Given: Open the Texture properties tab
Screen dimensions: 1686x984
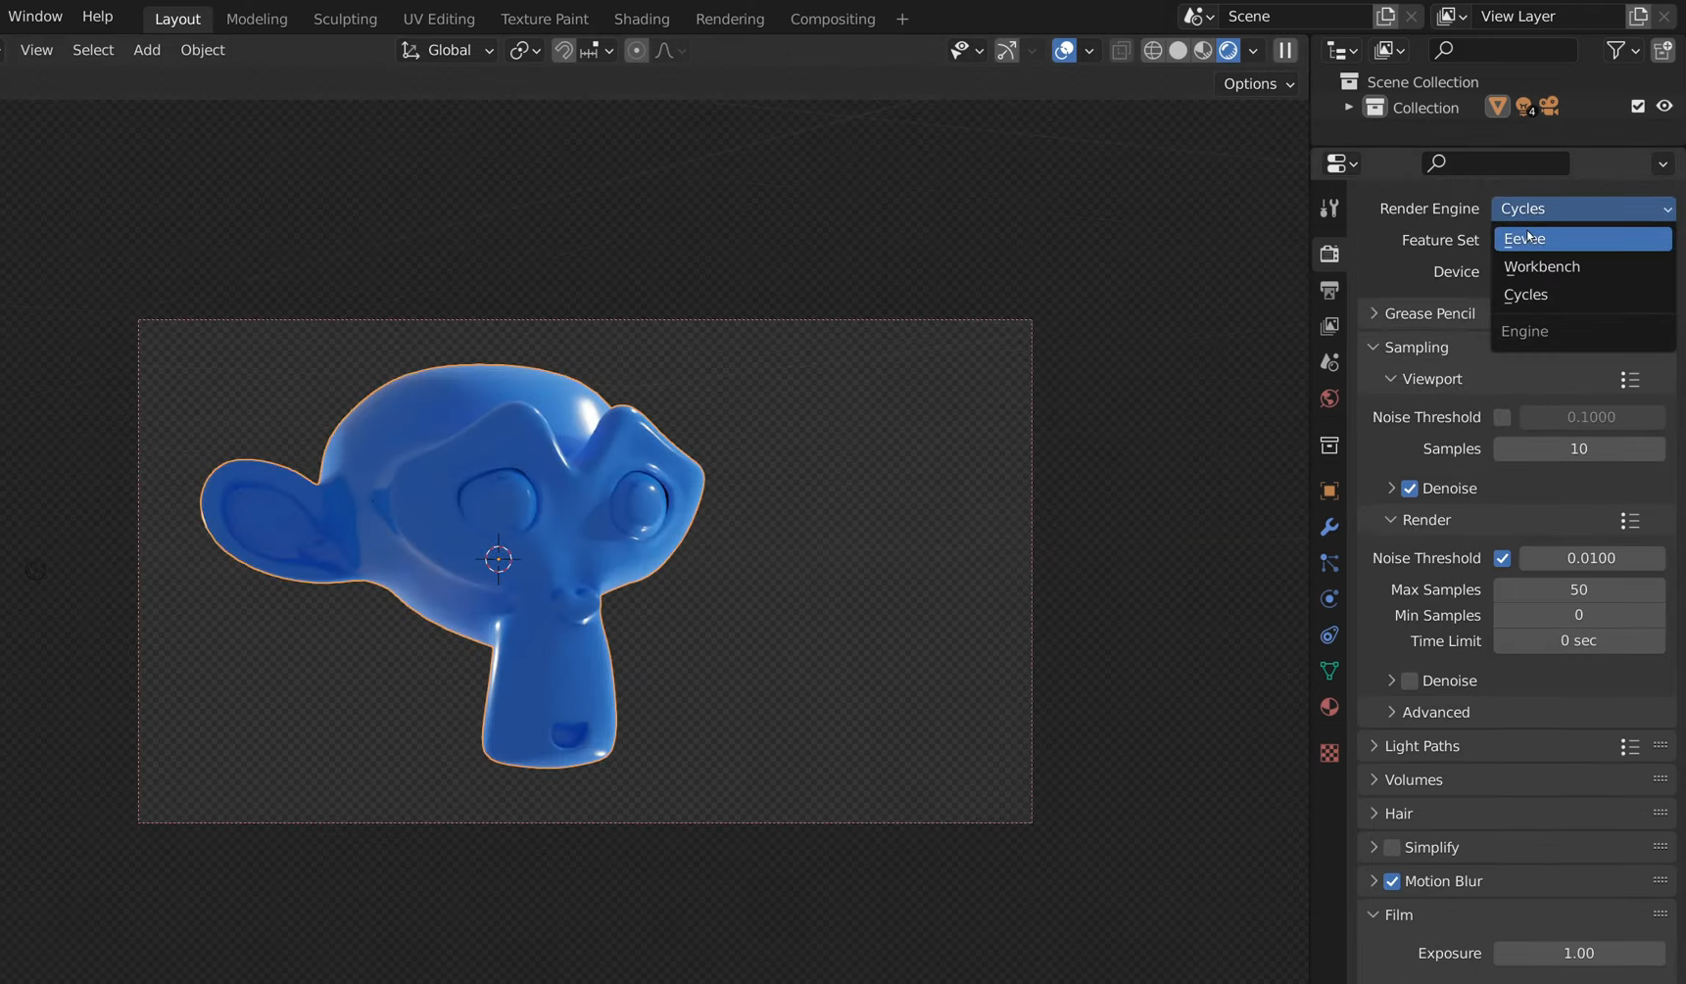Looking at the screenshot, I should pos(1328,753).
